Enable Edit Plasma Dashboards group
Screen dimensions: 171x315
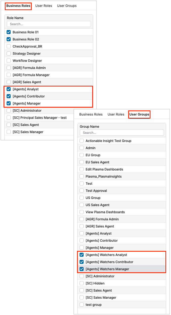(x=82, y=169)
